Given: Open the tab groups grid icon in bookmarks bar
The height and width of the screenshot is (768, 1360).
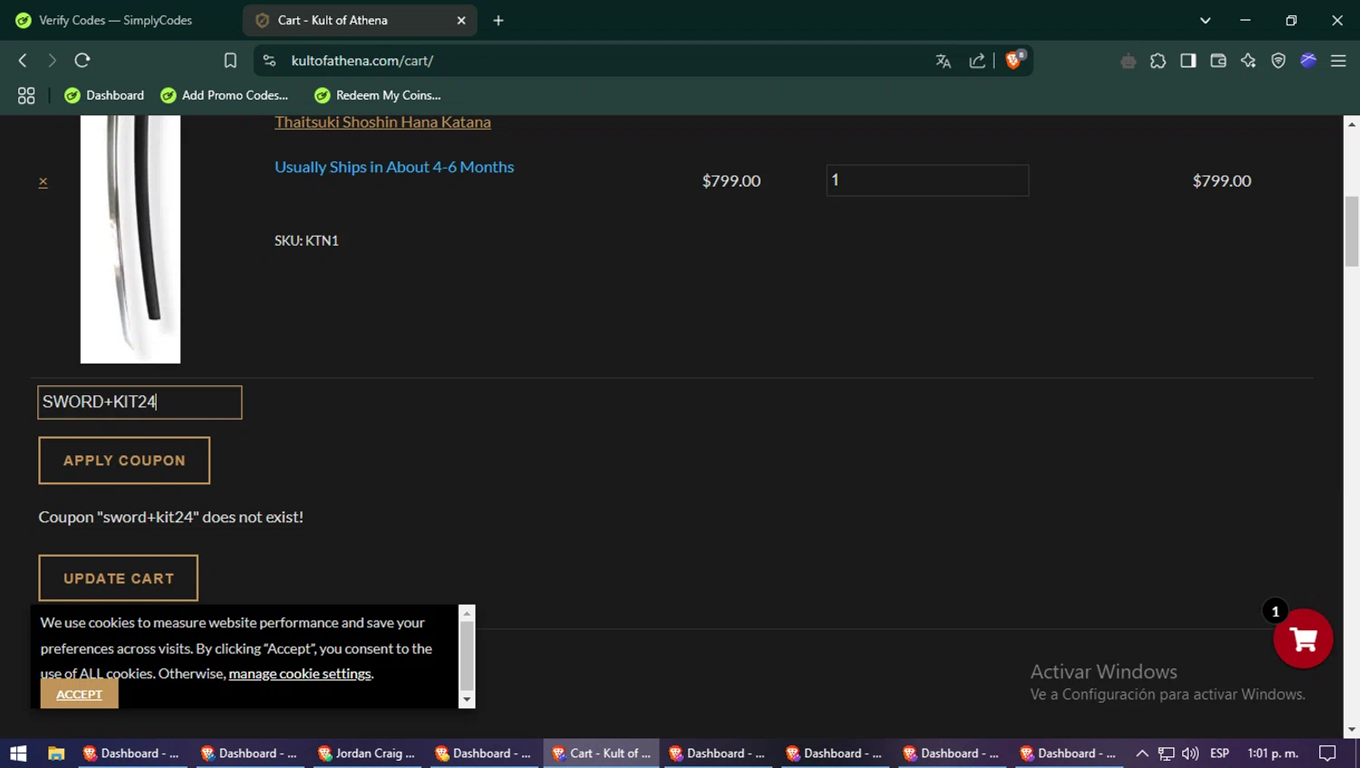Looking at the screenshot, I should point(26,95).
